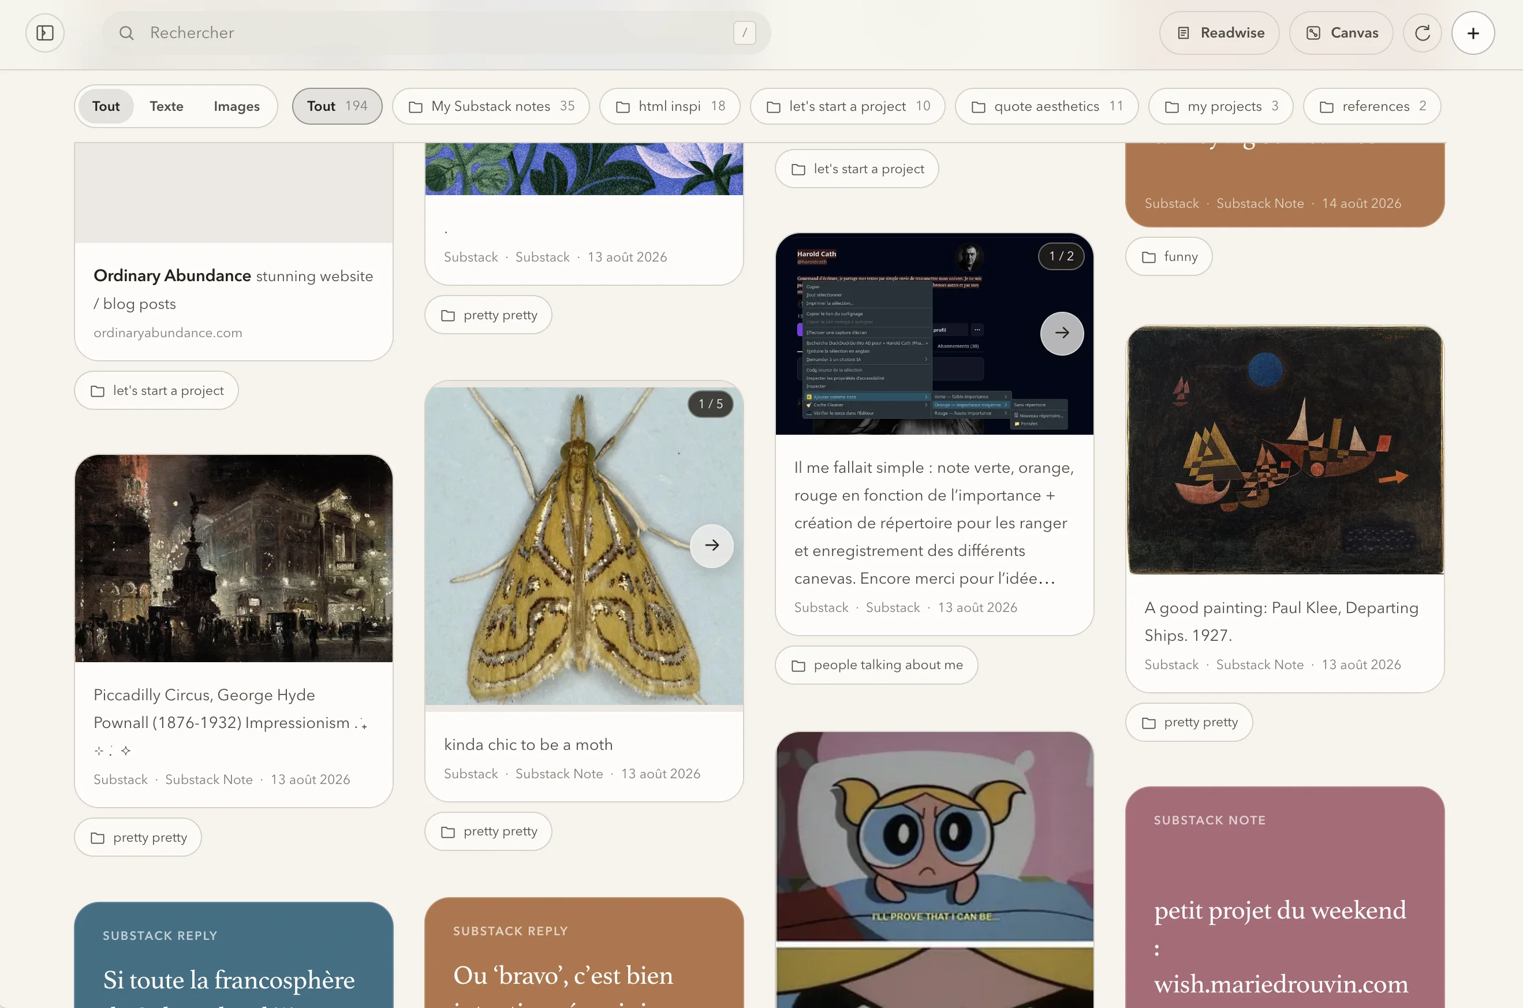
Task: Open Paul Klee Departing Ships painting
Action: click(x=1285, y=450)
